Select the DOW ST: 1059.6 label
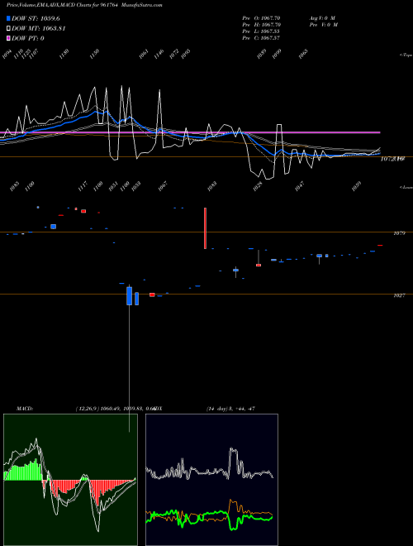Viewport: 413px width, 546px height. tap(36, 18)
